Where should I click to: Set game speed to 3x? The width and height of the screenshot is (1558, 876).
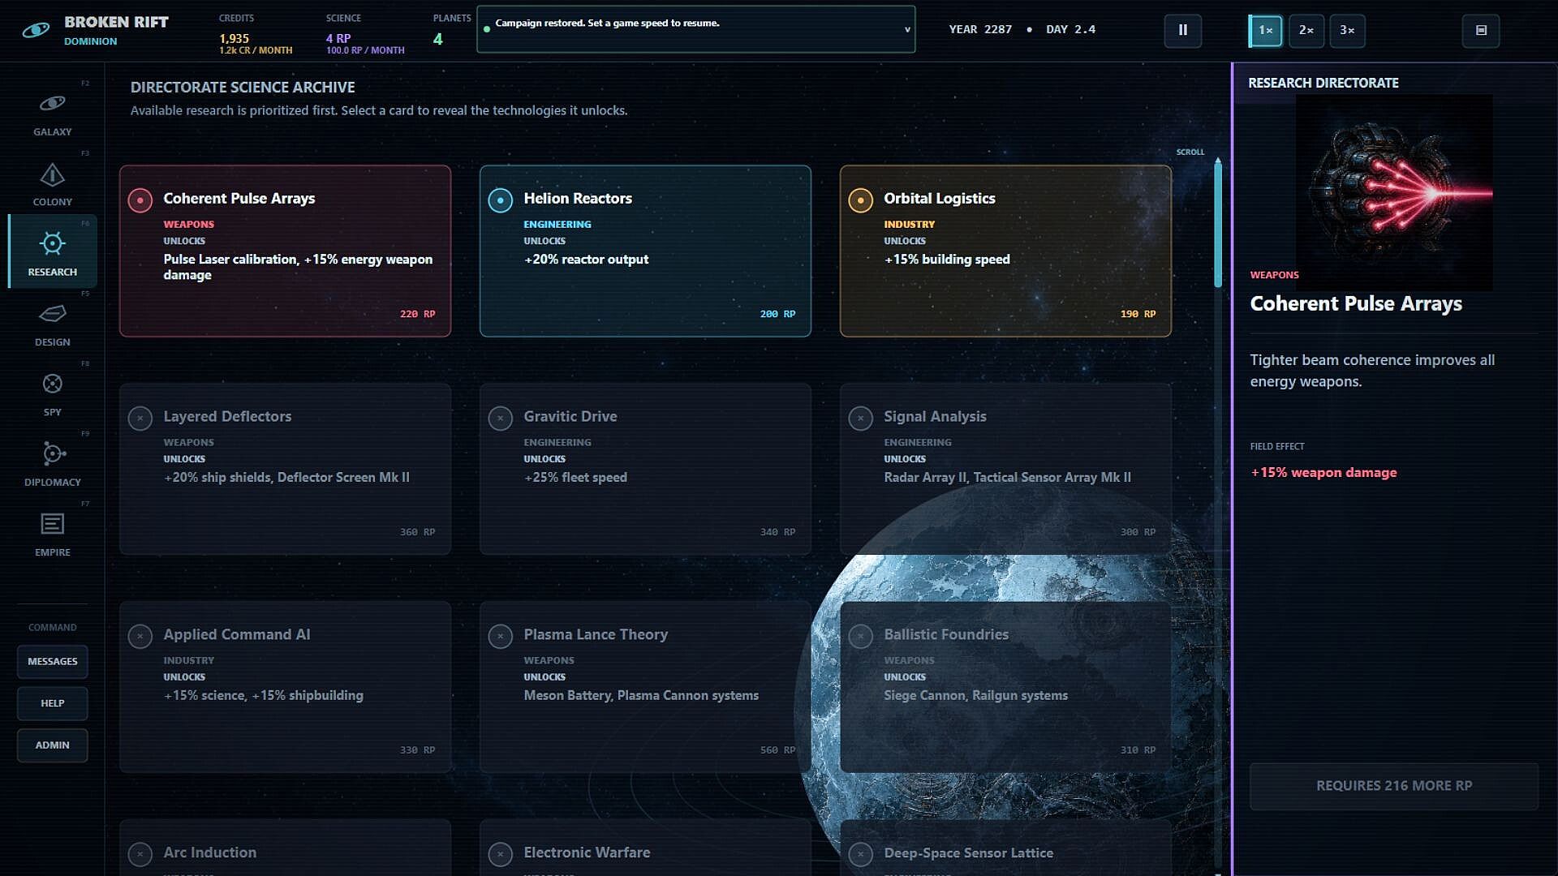click(x=1347, y=30)
